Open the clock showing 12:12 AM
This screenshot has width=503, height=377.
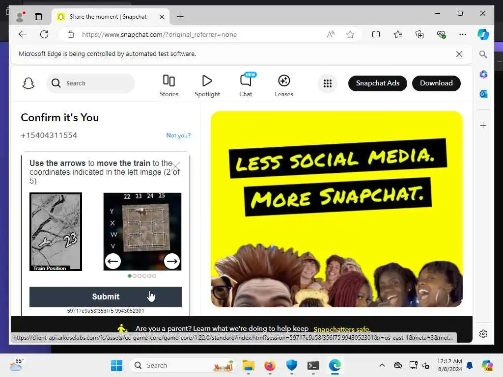449,365
